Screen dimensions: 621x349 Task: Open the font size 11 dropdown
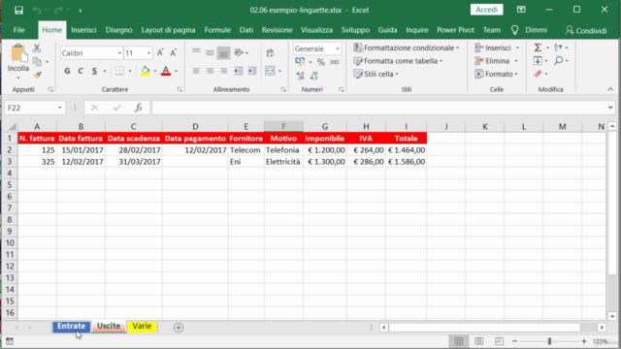[148, 53]
